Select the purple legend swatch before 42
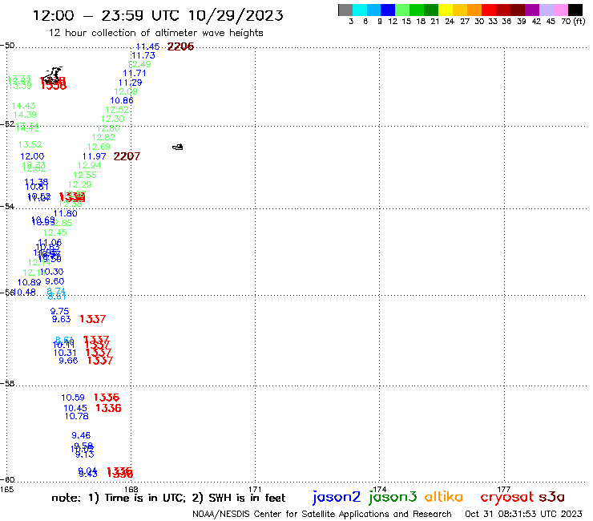593x521 pixels. pos(531,10)
